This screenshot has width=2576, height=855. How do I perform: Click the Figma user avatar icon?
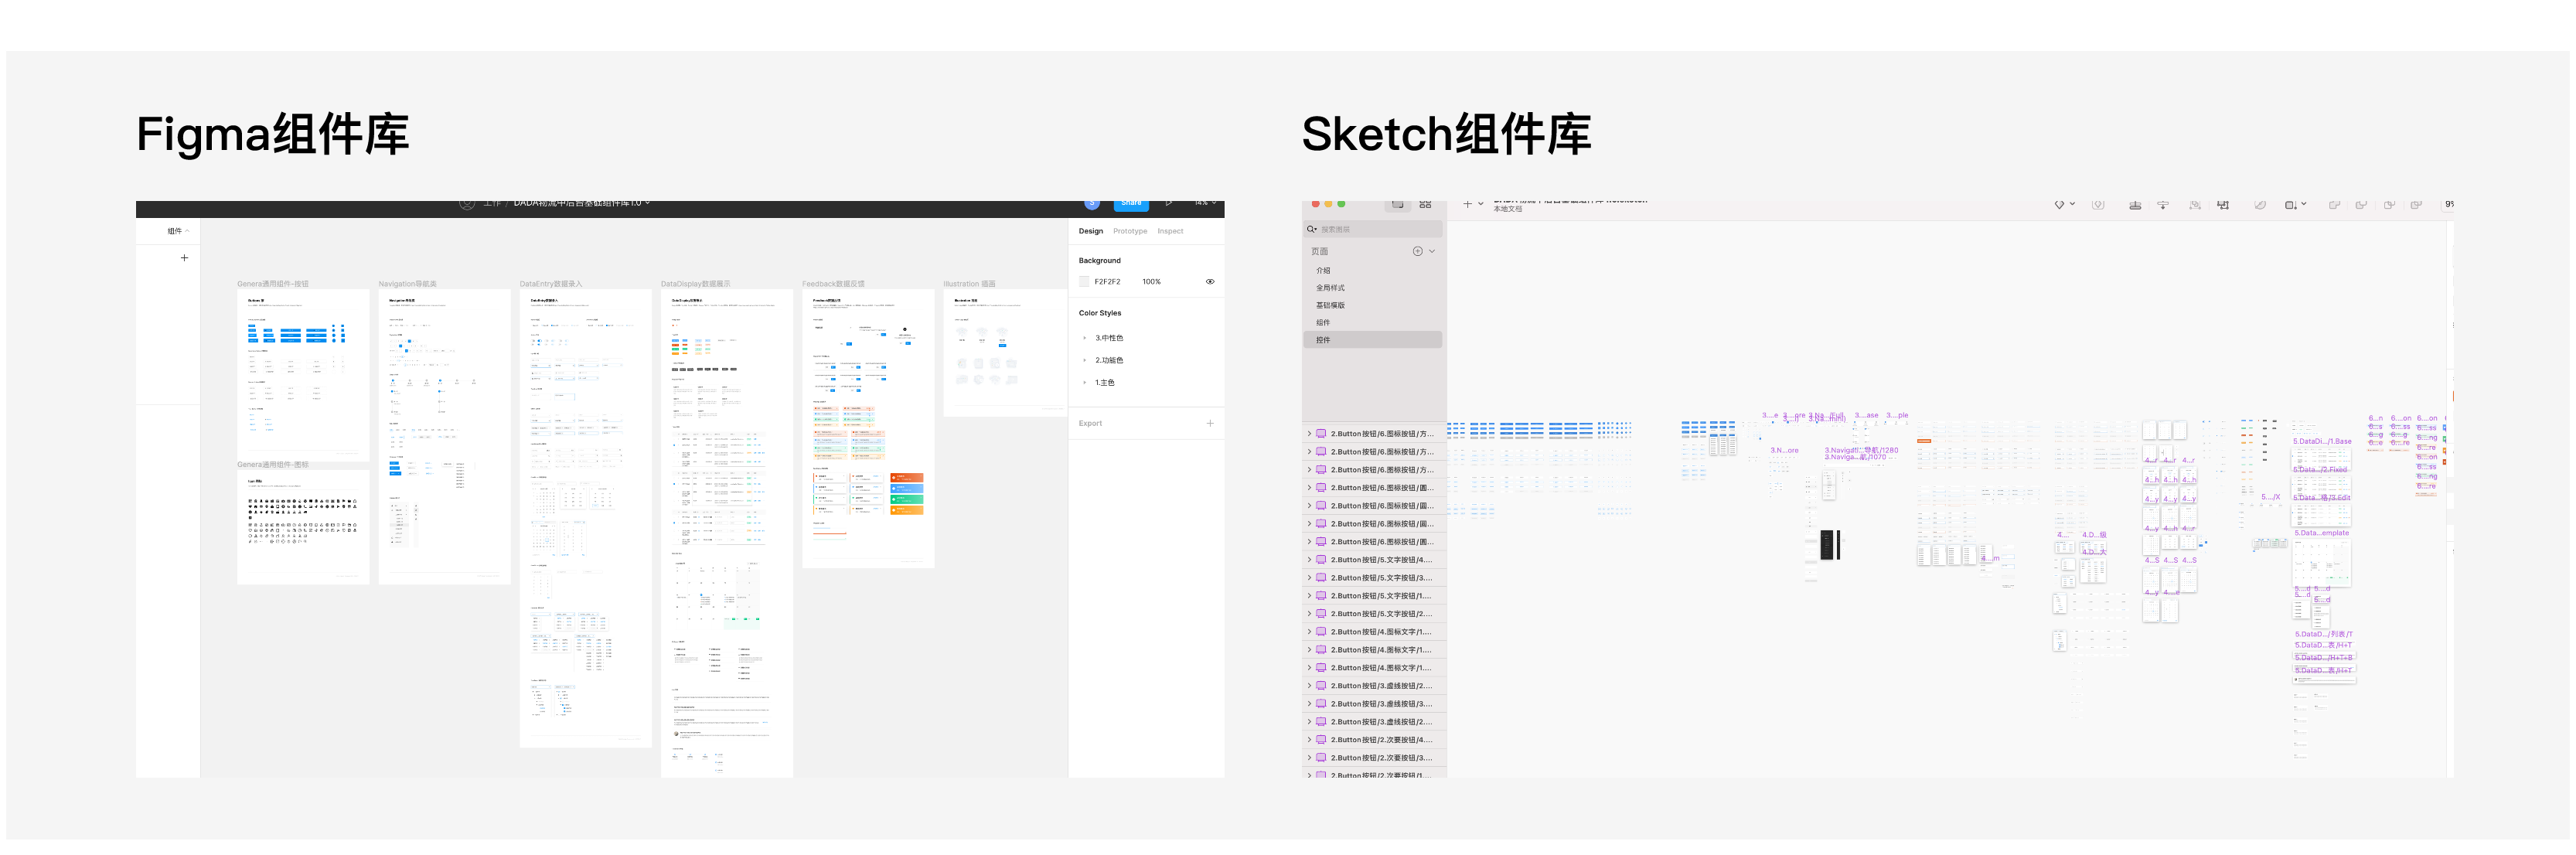pos(1091,203)
